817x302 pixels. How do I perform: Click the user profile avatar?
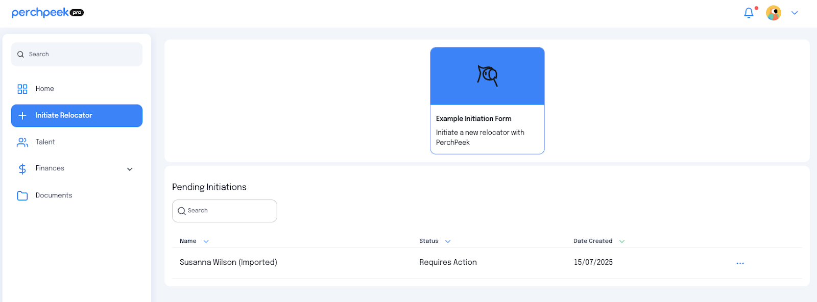774,13
